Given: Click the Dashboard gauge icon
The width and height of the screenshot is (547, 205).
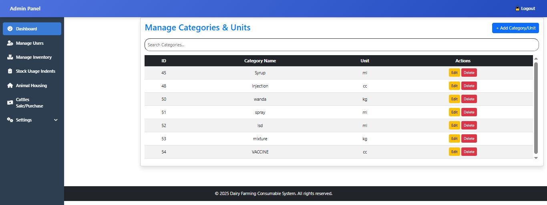Looking at the screenshot, I should pyautogui.click(x=10, y=29).
